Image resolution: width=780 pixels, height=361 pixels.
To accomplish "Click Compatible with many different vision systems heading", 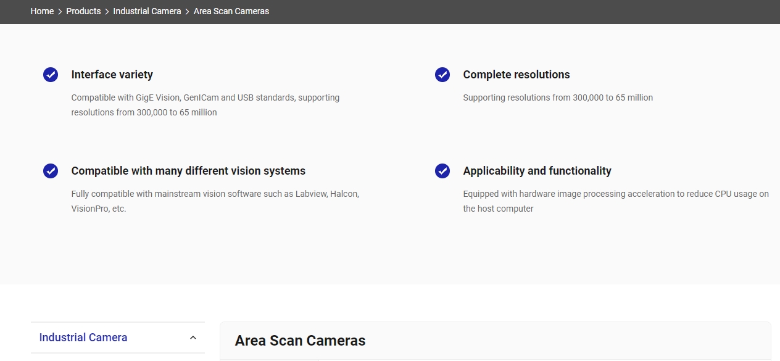I will pos(188,171).
